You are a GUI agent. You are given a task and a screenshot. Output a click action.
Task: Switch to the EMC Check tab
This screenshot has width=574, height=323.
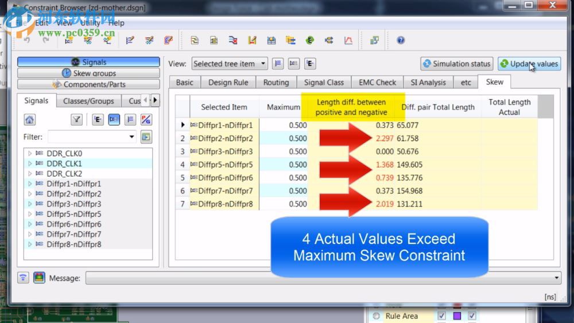click(x=377, y=82)
